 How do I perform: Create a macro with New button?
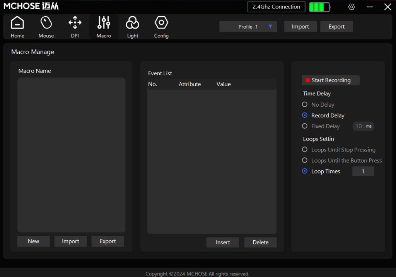(x=34, y=241)
